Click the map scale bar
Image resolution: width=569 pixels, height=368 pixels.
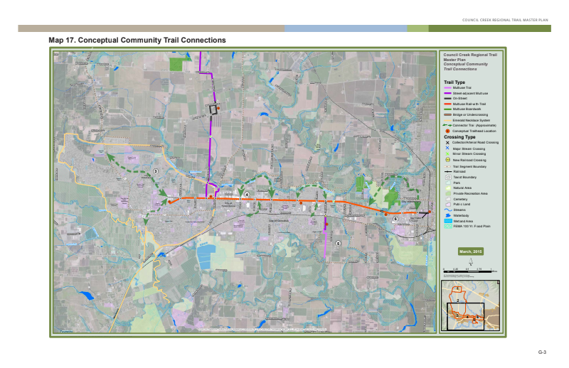pyautogui.click(x=469, y=271)
